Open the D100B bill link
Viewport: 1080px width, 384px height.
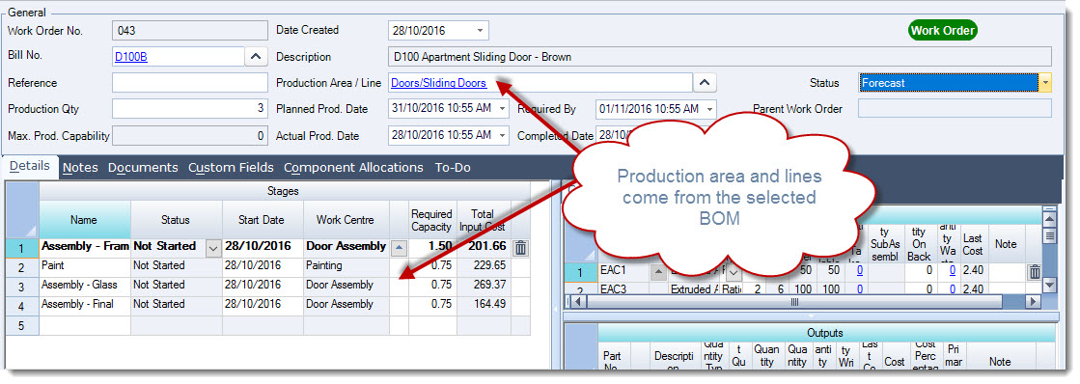tap(131, 57)
